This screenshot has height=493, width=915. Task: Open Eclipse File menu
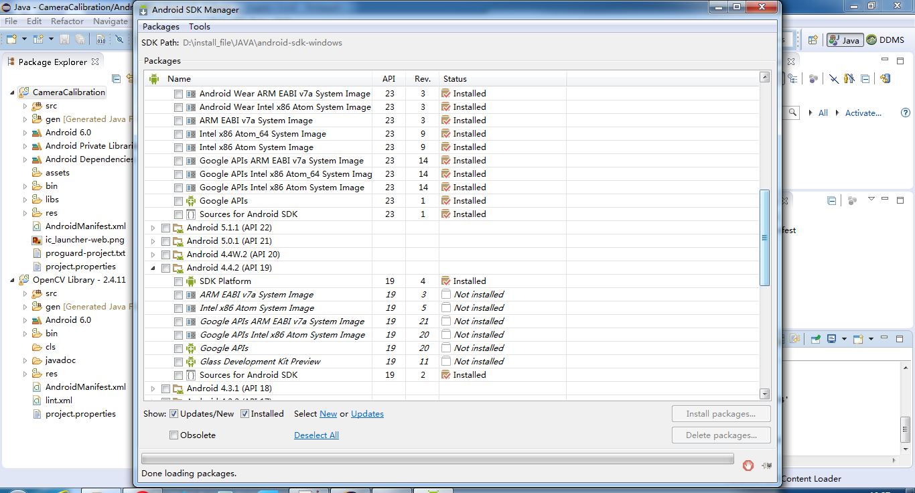pyautogui.click(x=11, y=21)
